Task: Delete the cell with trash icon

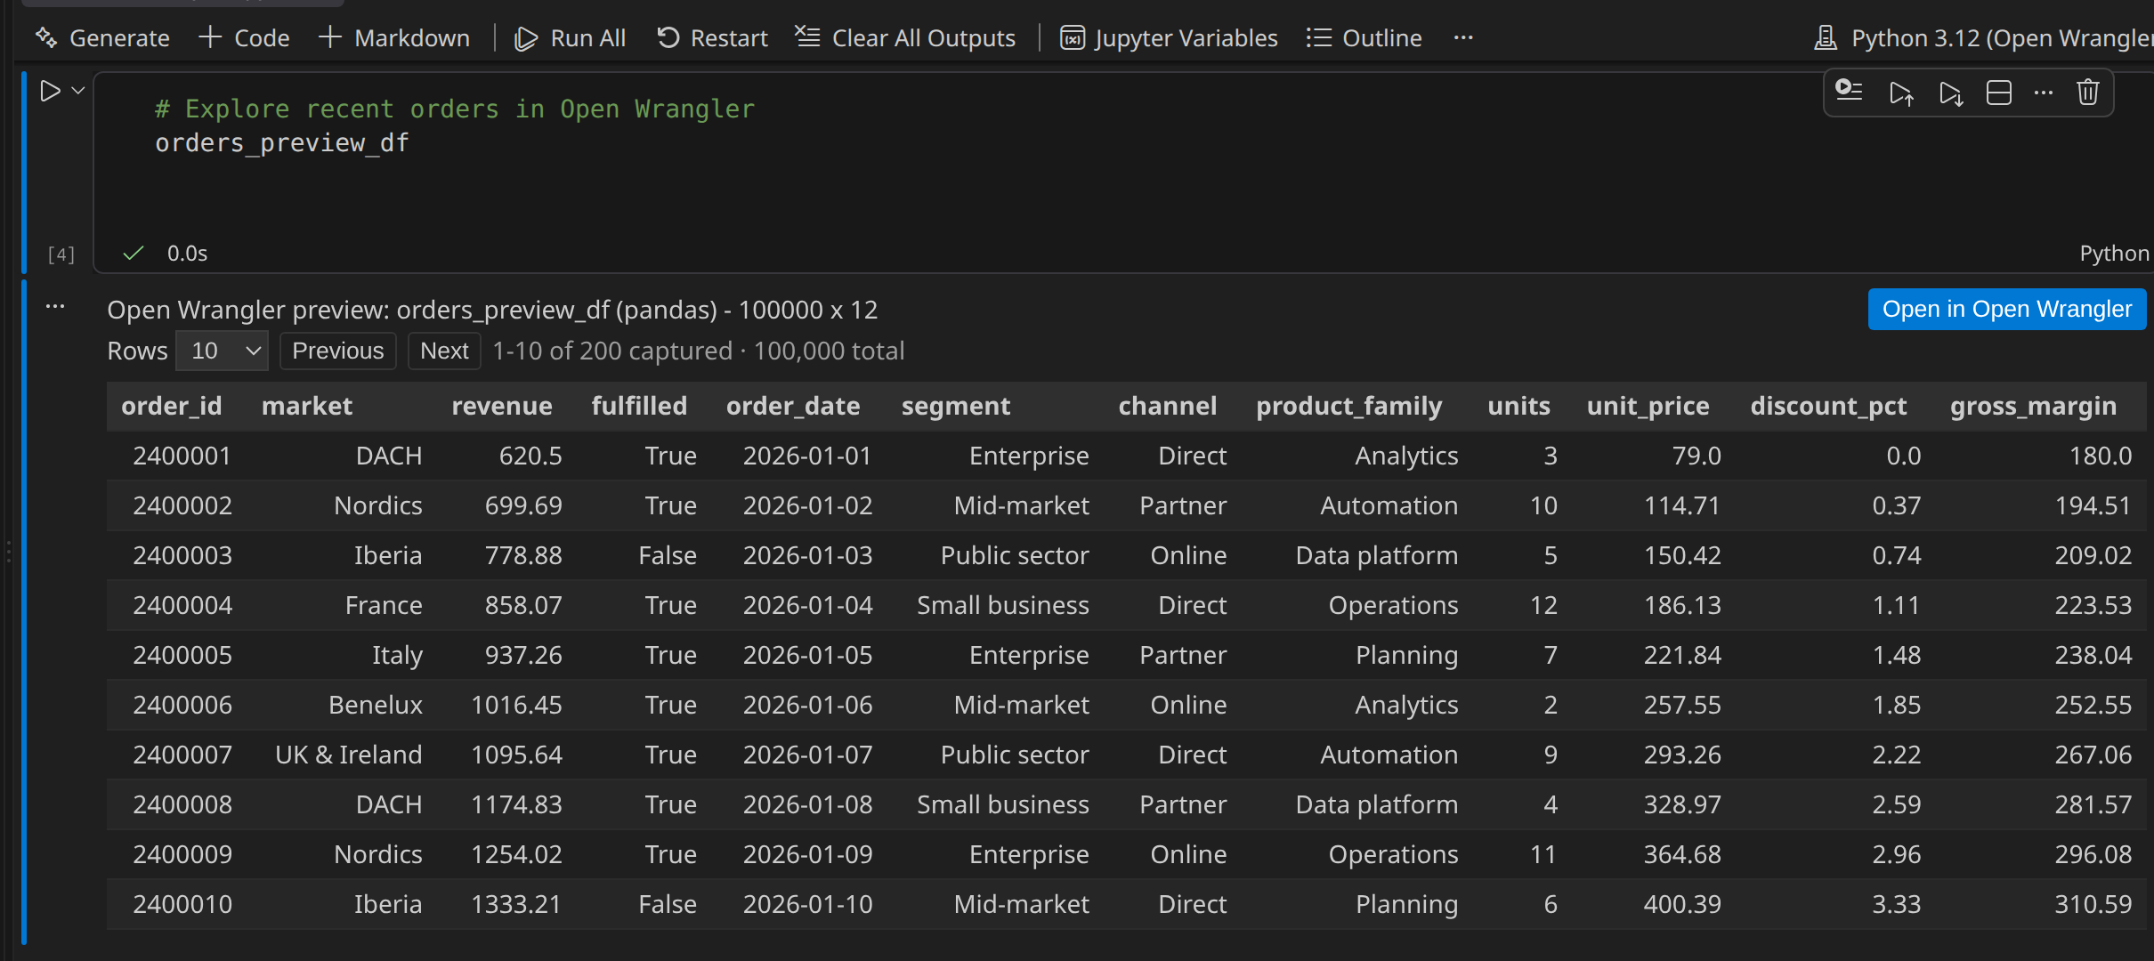Action: (2088, 92)
